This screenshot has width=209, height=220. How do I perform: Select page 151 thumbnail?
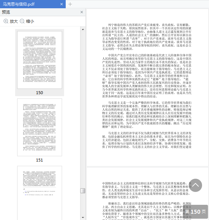tap(40, 127)
